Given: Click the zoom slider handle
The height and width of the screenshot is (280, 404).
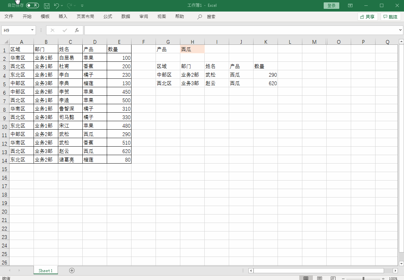Looking at the screenshot, I should [363, 278].
